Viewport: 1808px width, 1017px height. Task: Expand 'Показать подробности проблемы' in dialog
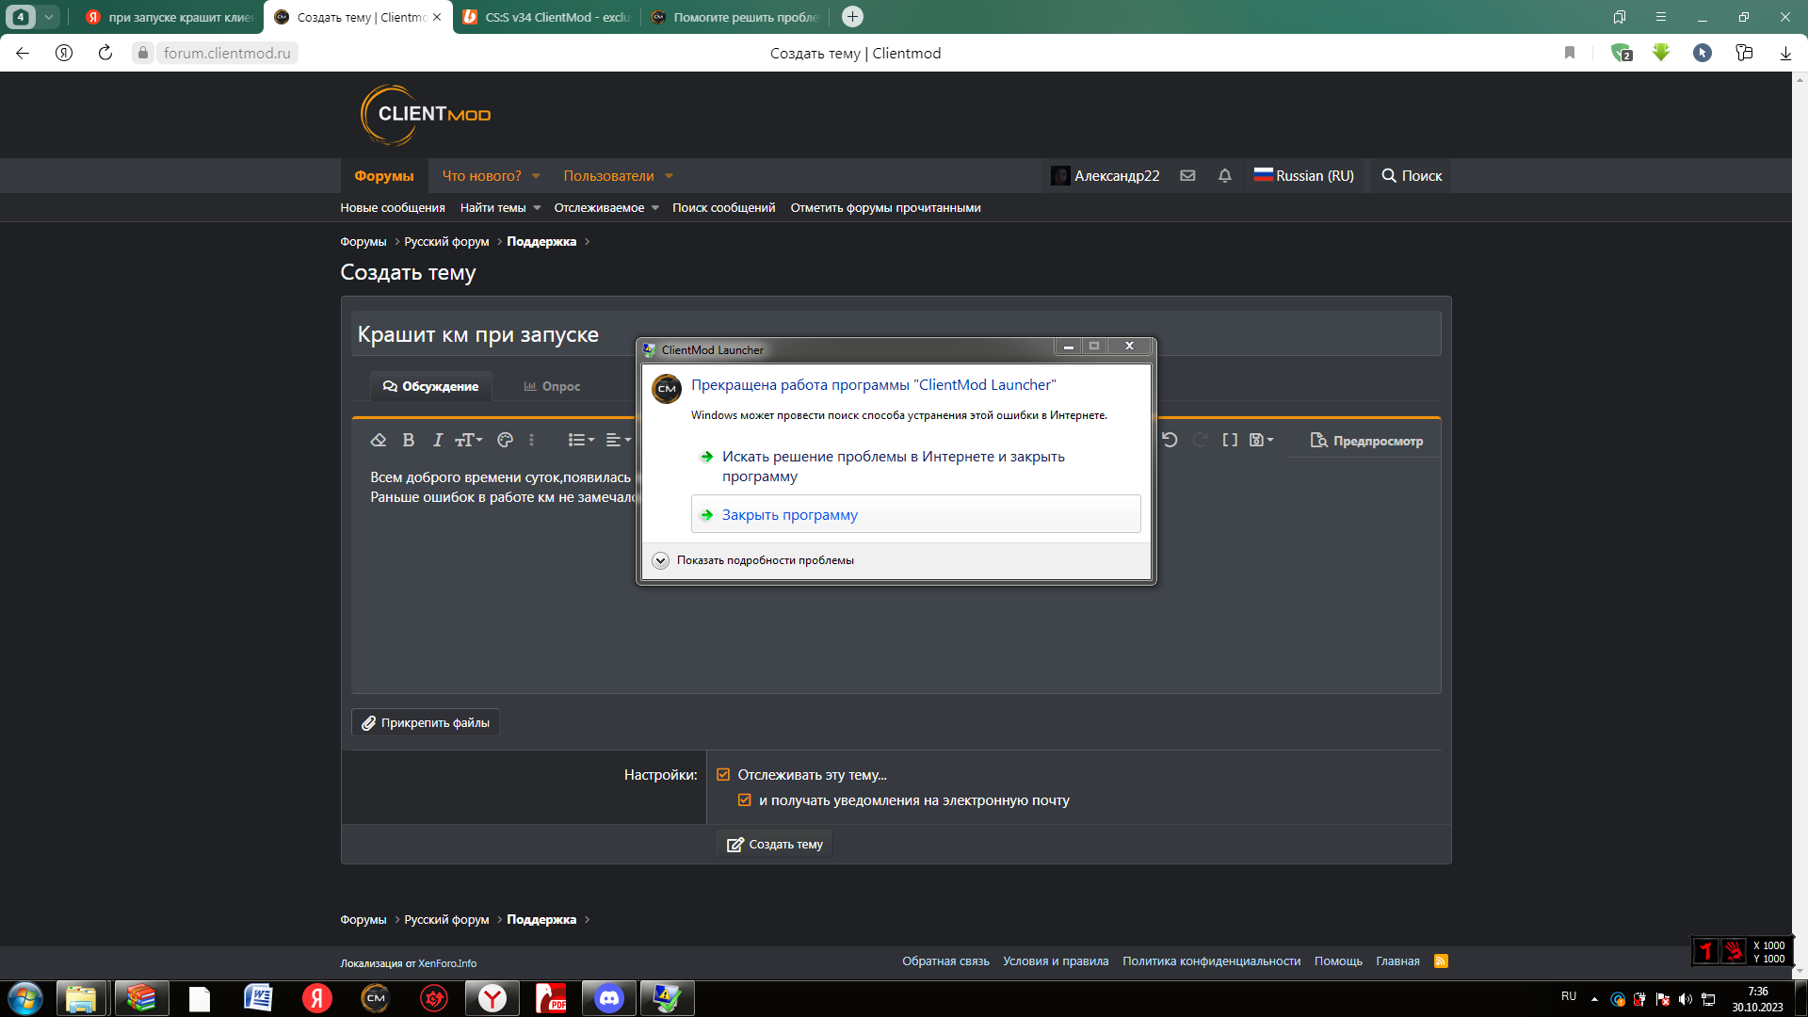(753, 560)
